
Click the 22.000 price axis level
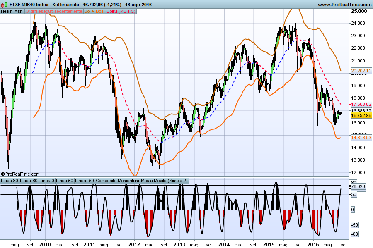tap(358, 48)
